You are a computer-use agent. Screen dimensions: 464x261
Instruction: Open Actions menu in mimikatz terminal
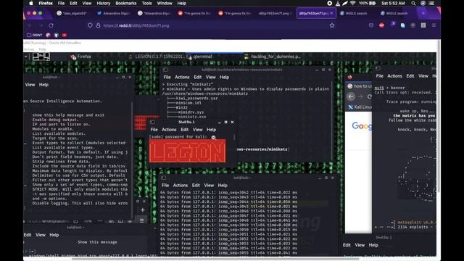tap(182, 77)
